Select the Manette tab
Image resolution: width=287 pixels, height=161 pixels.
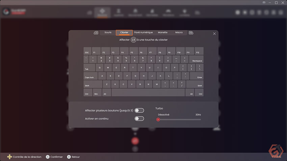click(x=162, y=32)
